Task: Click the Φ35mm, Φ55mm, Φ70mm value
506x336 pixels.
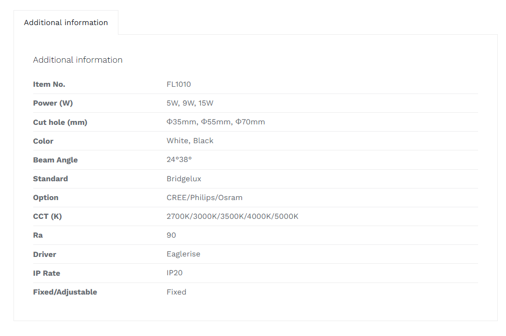Action: pos(216,122)
